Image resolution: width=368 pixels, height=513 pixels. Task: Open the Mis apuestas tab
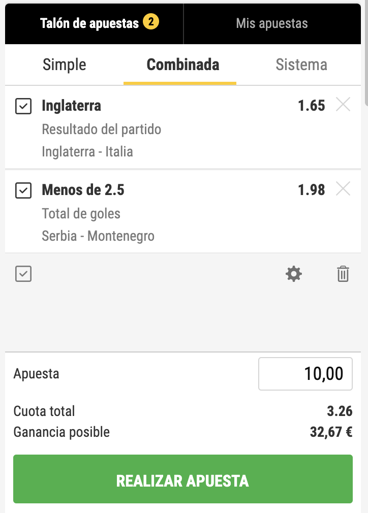(x=272, y=23)
